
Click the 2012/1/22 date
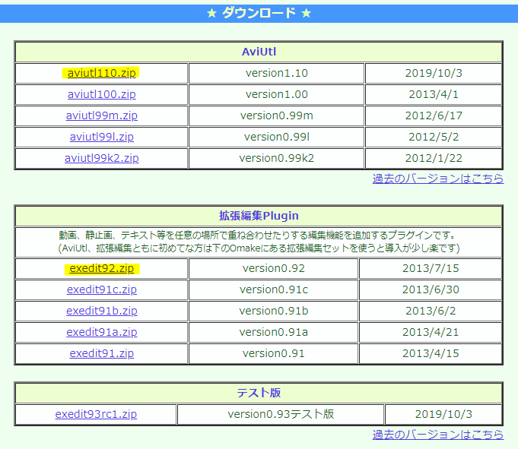(434, 158)
